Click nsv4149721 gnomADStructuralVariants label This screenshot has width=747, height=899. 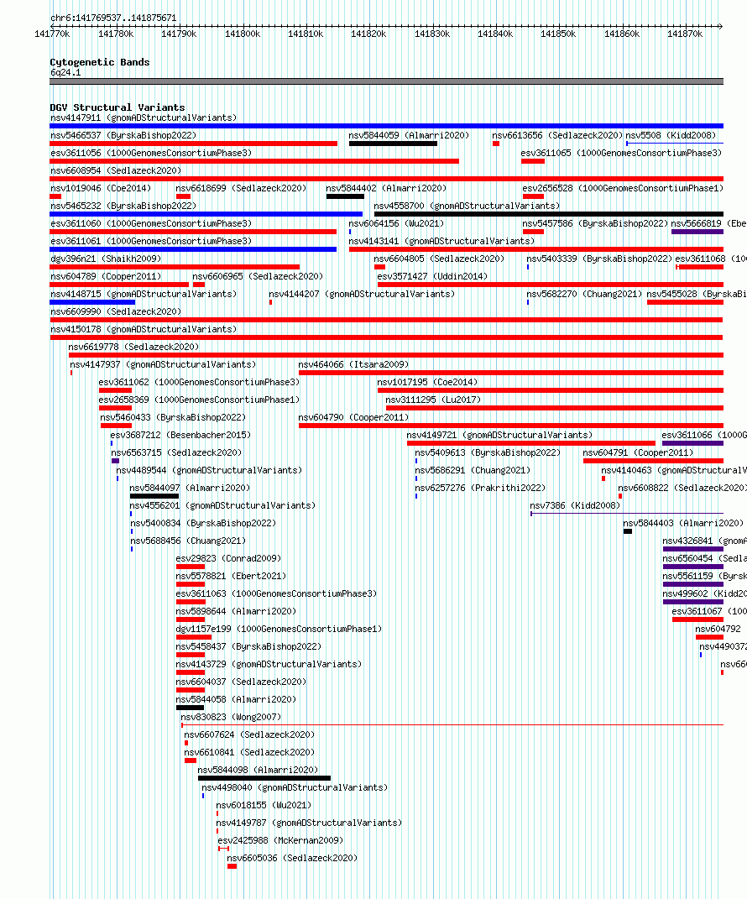coord(499,435)
